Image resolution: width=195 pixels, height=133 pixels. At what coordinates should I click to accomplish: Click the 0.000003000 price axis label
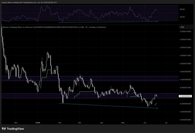coord(186,120)
